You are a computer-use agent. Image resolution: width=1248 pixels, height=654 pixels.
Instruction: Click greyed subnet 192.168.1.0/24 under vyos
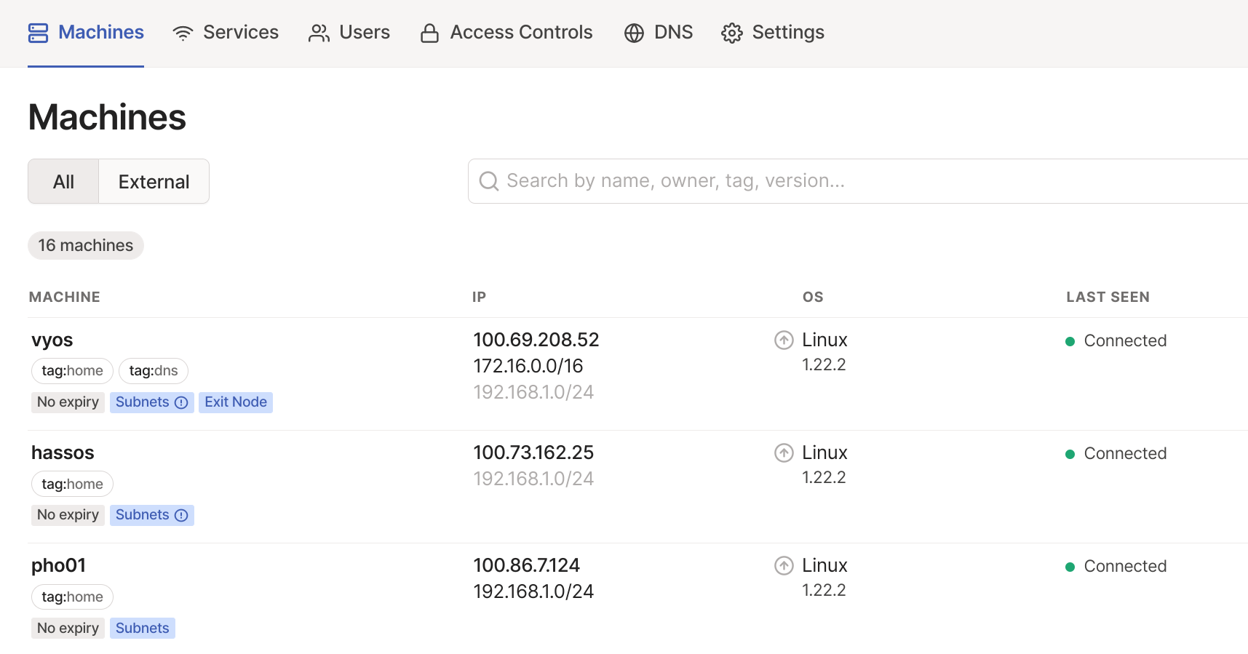(533, 392)
